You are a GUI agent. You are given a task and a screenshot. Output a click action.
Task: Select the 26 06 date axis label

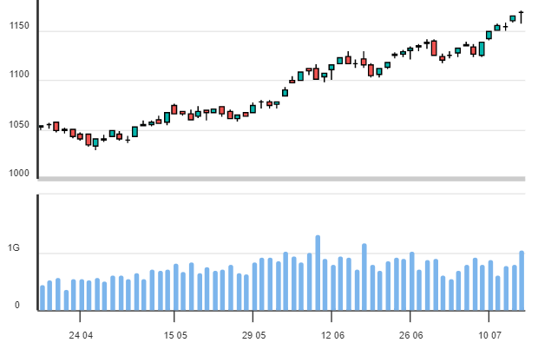pos(411,335)
